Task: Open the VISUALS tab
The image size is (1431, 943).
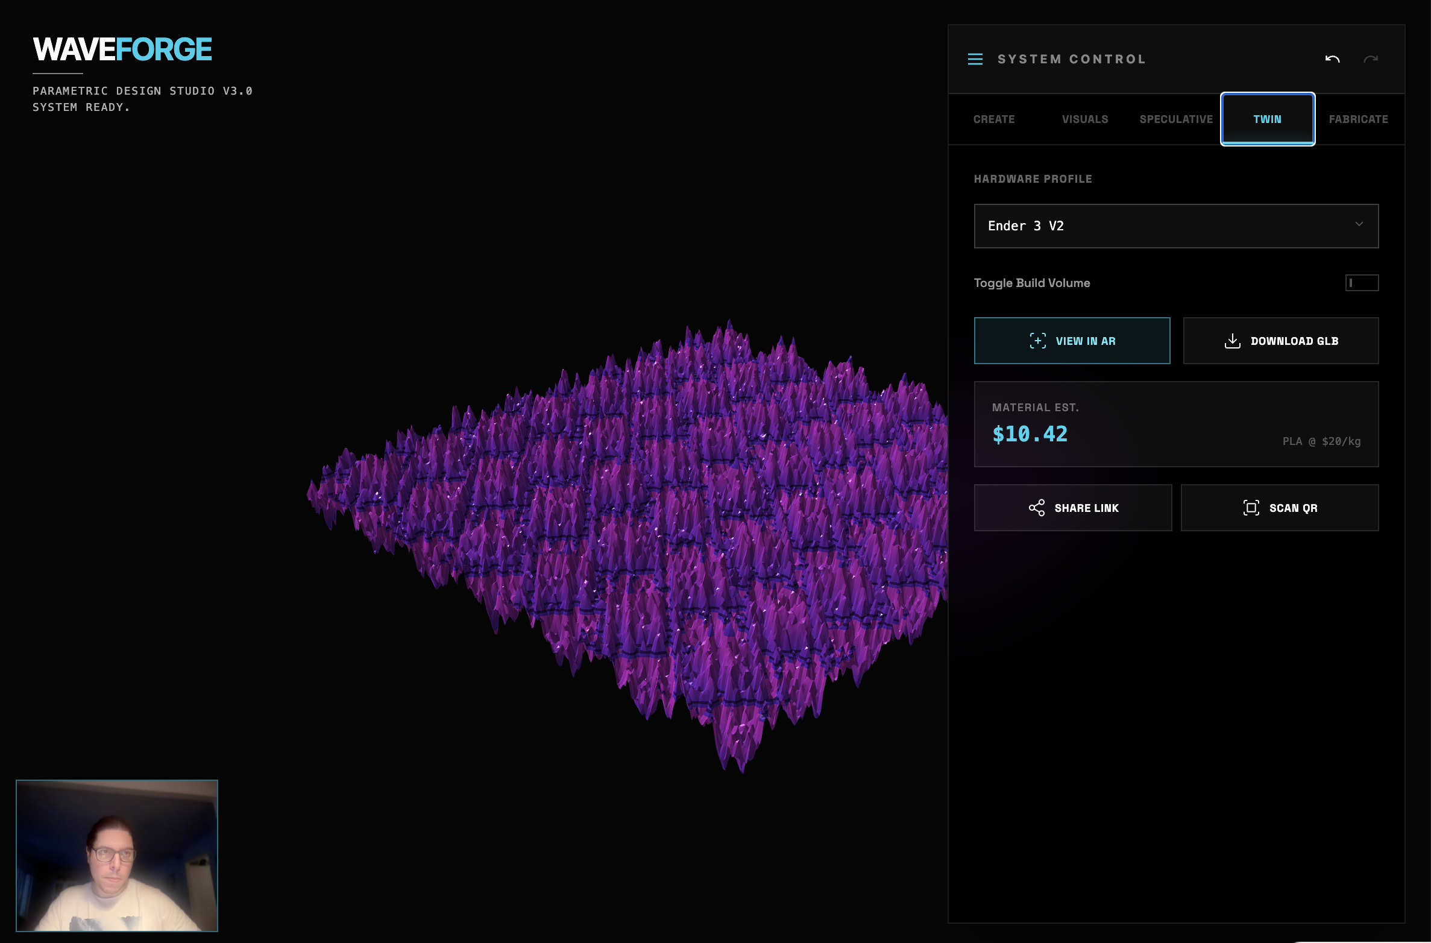Action: [1084, 119]
